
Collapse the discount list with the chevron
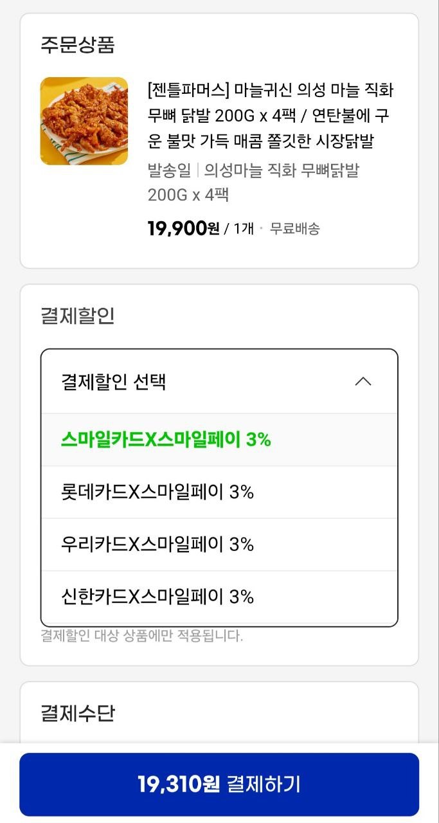(x=363, y=381)
